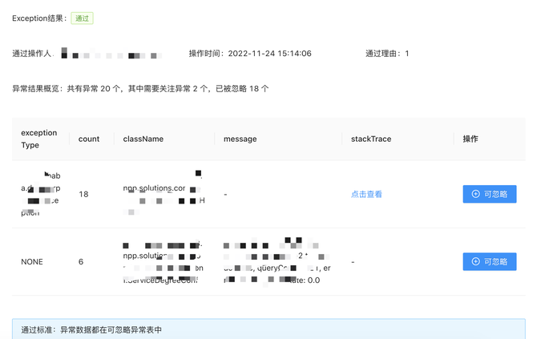Click the 通过理由 text
The height and width of the screenshot is (339, 537).
[x=387, y=54]
